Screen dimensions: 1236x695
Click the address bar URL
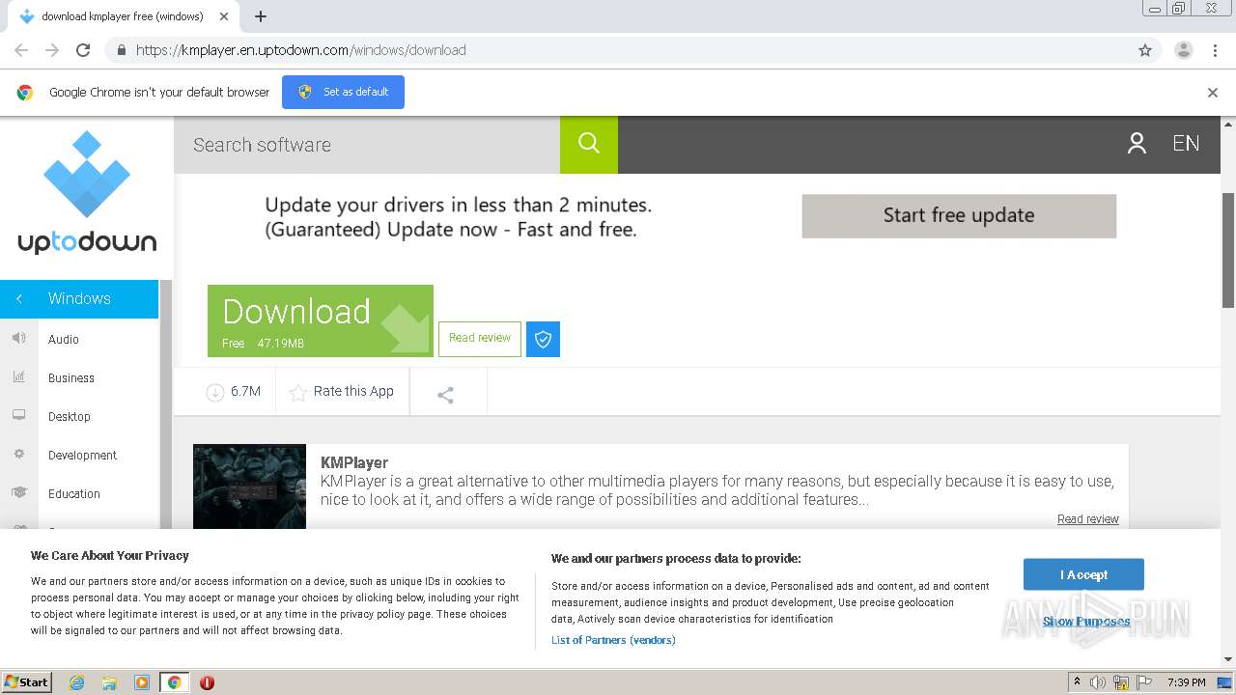(301, 50)
